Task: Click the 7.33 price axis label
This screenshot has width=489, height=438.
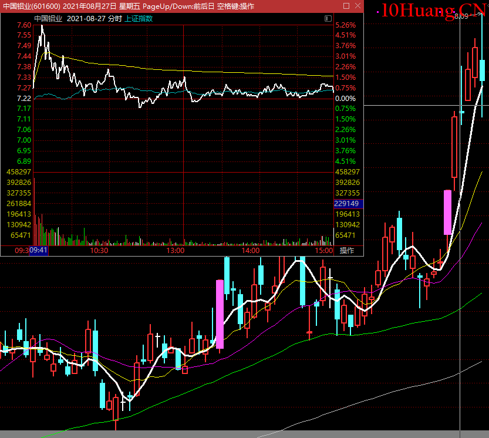Action: point(24,78)
